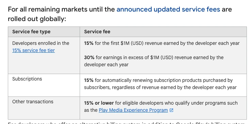This screenshot has height=124, width=252.
Task: Click 'subscribers, regardless of revenue earned' line
Action: pyautogui.click(x=160, y=87)
